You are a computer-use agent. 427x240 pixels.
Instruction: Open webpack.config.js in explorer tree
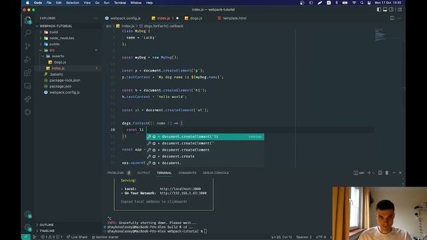(64, 93)
